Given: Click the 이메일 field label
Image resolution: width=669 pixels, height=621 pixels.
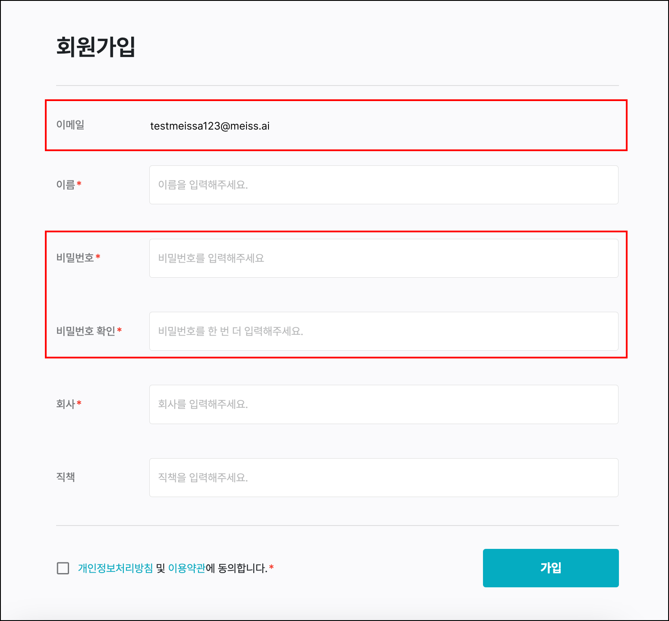Looking at the screenshot, I should click(x=70, y=125).
